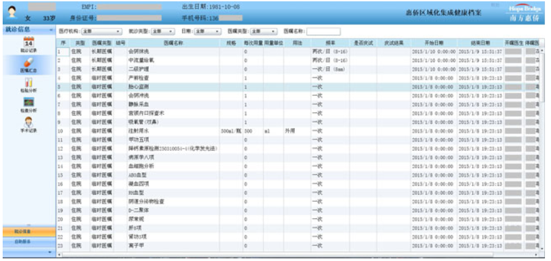551x261 pixels.
Task: Open the 日期 filter dropdown
Action: (x=207, y=31)
